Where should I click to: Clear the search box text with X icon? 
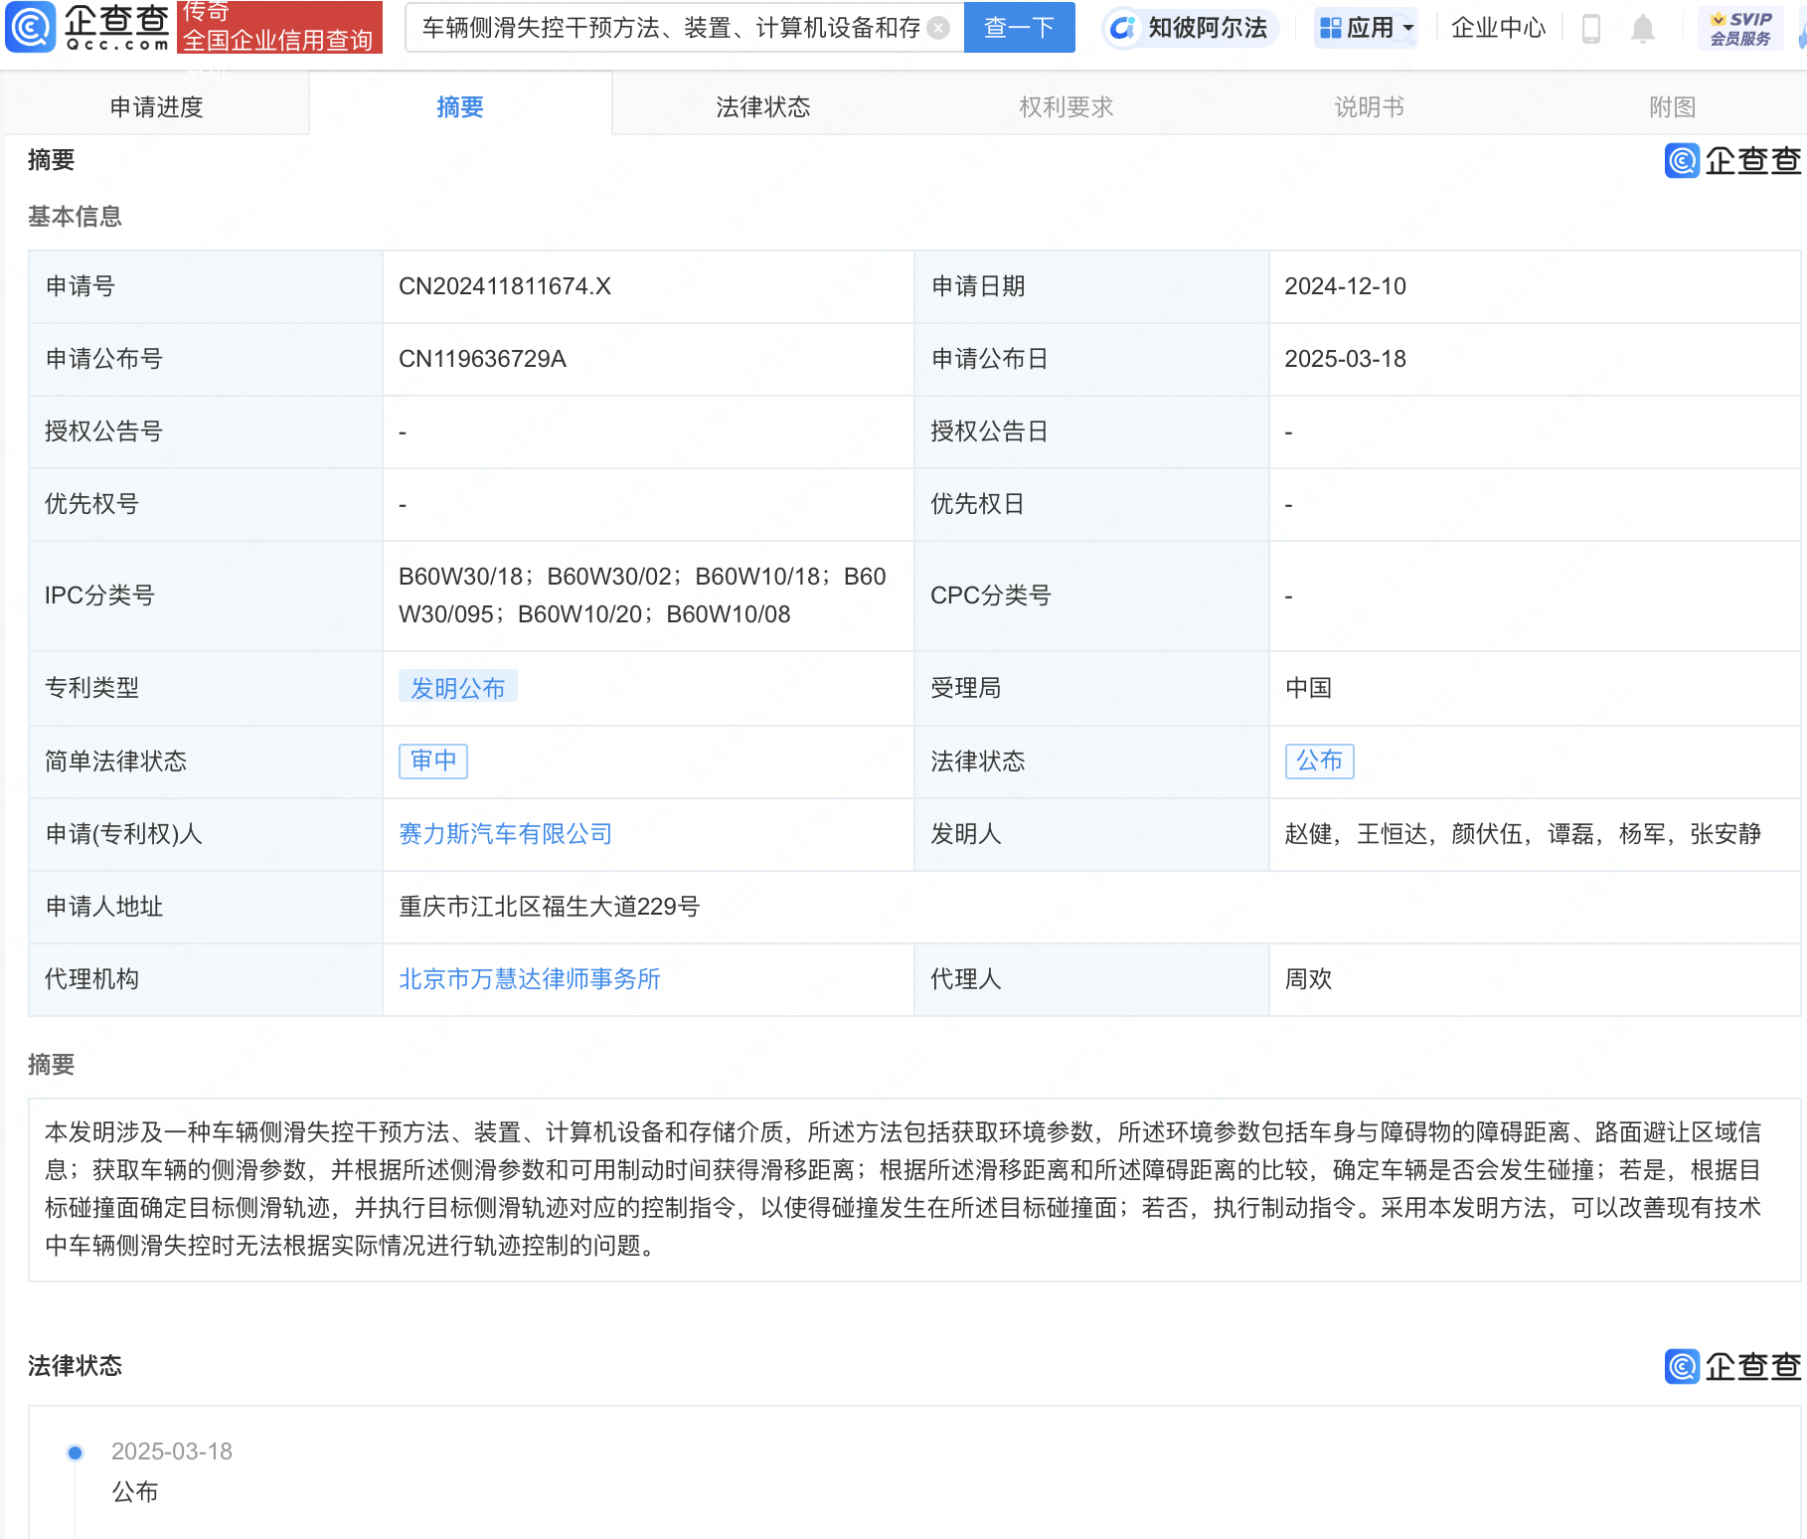(x=937, y=28)
